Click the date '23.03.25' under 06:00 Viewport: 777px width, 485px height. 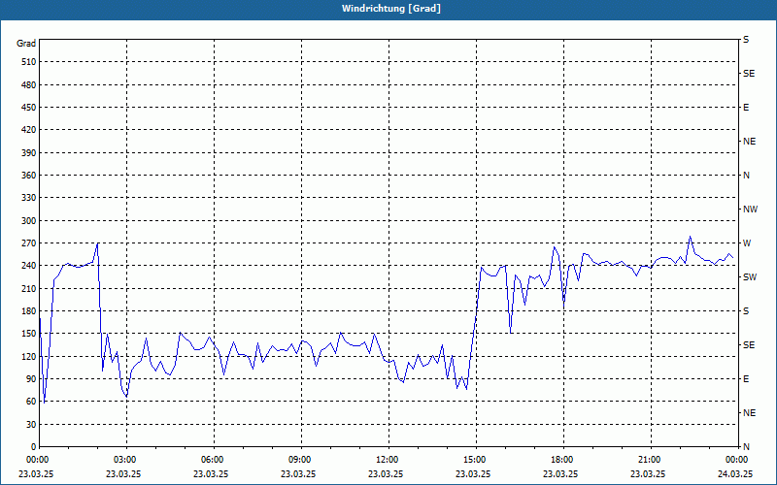click(211, 474)
